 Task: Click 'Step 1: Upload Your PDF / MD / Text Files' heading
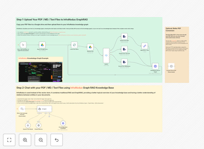(x=52, y=20)
